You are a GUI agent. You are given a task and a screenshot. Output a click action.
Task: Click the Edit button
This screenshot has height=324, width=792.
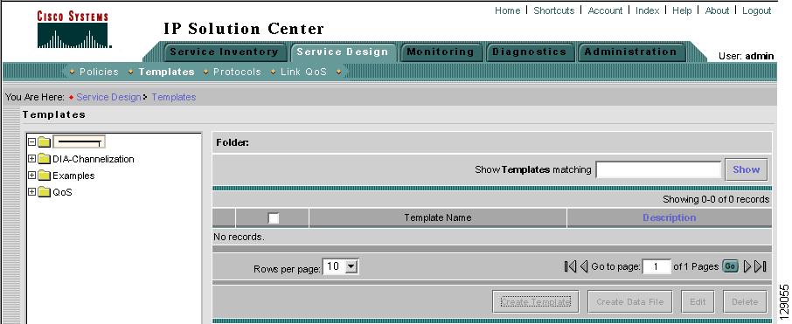[x=698, y=302]
